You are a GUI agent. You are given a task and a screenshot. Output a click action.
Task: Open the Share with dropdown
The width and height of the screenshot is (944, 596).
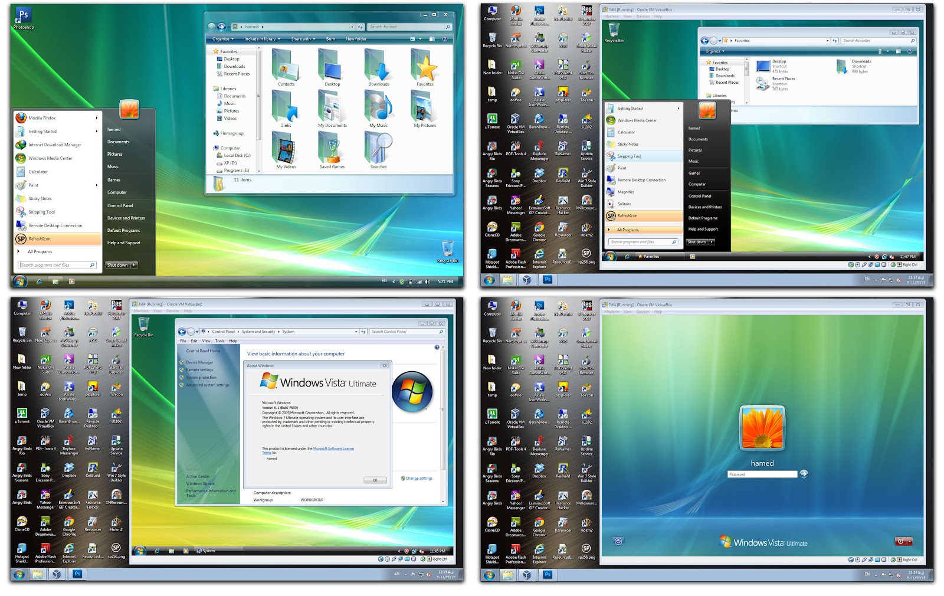tap(303, 39)
